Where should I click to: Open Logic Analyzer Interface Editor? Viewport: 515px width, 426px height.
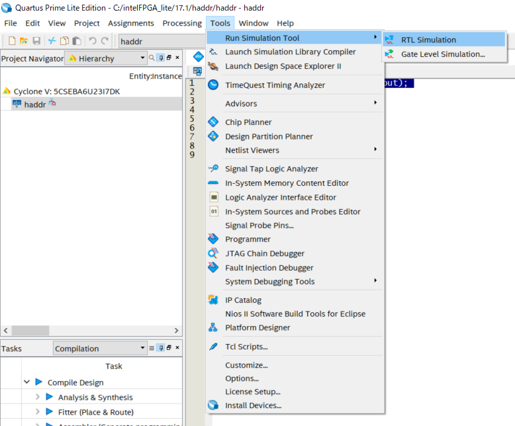pyautogui.click(x=295, y=197)
